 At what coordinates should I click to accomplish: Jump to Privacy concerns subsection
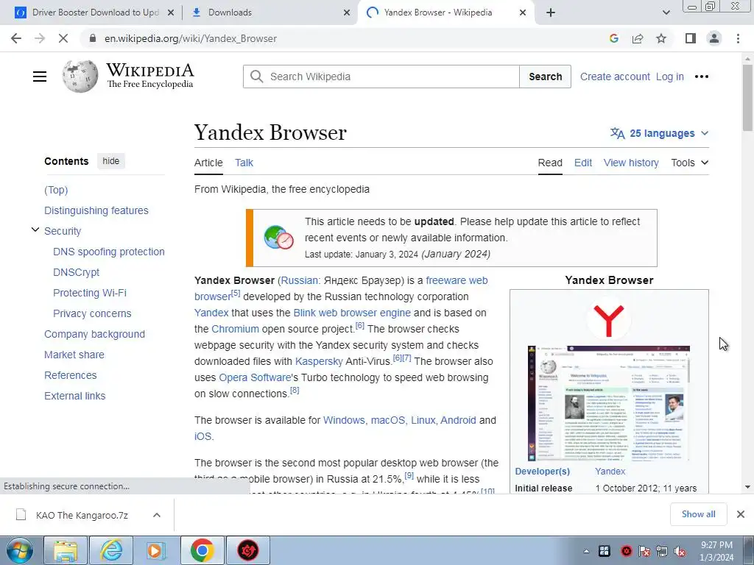coord(92,313)
